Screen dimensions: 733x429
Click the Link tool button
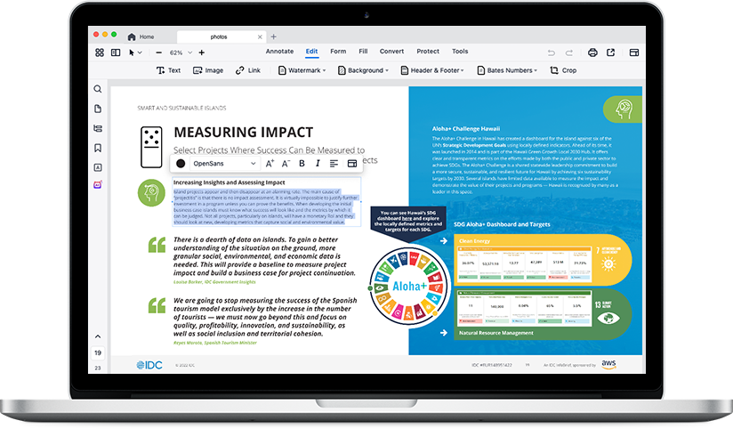(x=247, y=70)
